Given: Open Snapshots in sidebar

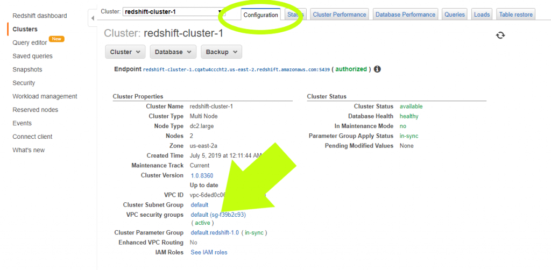Looking at the screenshot, I should tap(27, 69).
